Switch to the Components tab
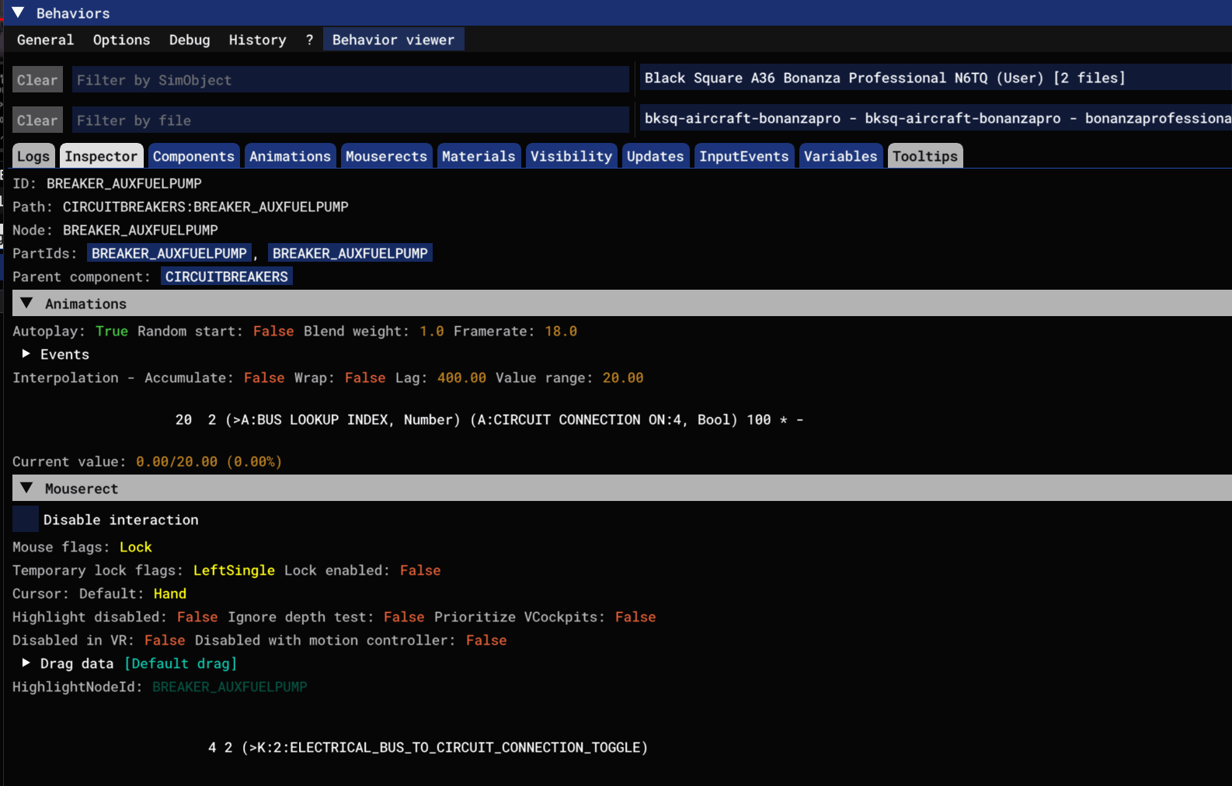 click(193, 156)
